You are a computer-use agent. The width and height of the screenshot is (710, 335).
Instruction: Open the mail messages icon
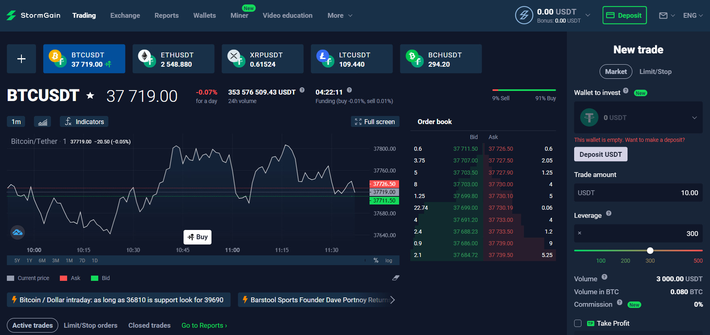[664, 15]
